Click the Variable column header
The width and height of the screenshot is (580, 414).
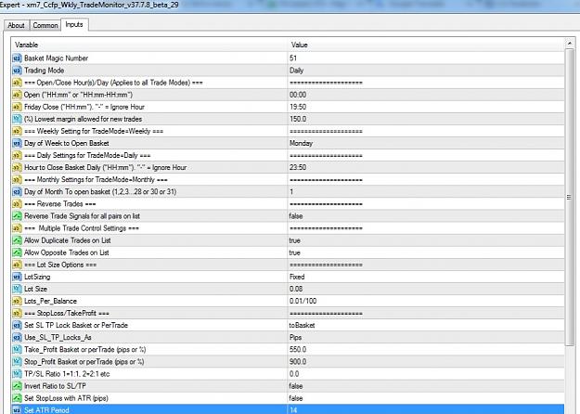27,45
